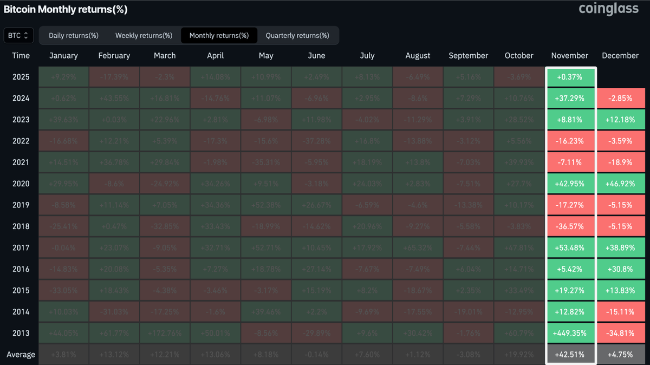The width and height of the screenshot is (650, 365).
Task: Click November 2024 cell +37.29%
Action: 570,98
